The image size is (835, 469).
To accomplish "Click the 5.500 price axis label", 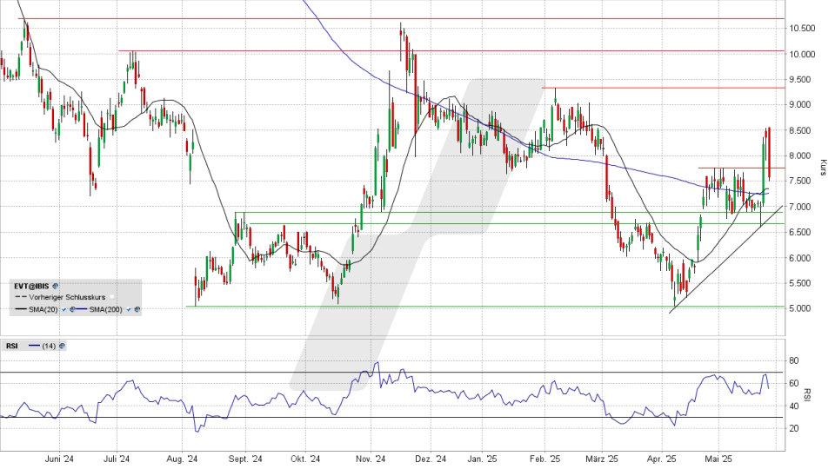I will (802, 283).
